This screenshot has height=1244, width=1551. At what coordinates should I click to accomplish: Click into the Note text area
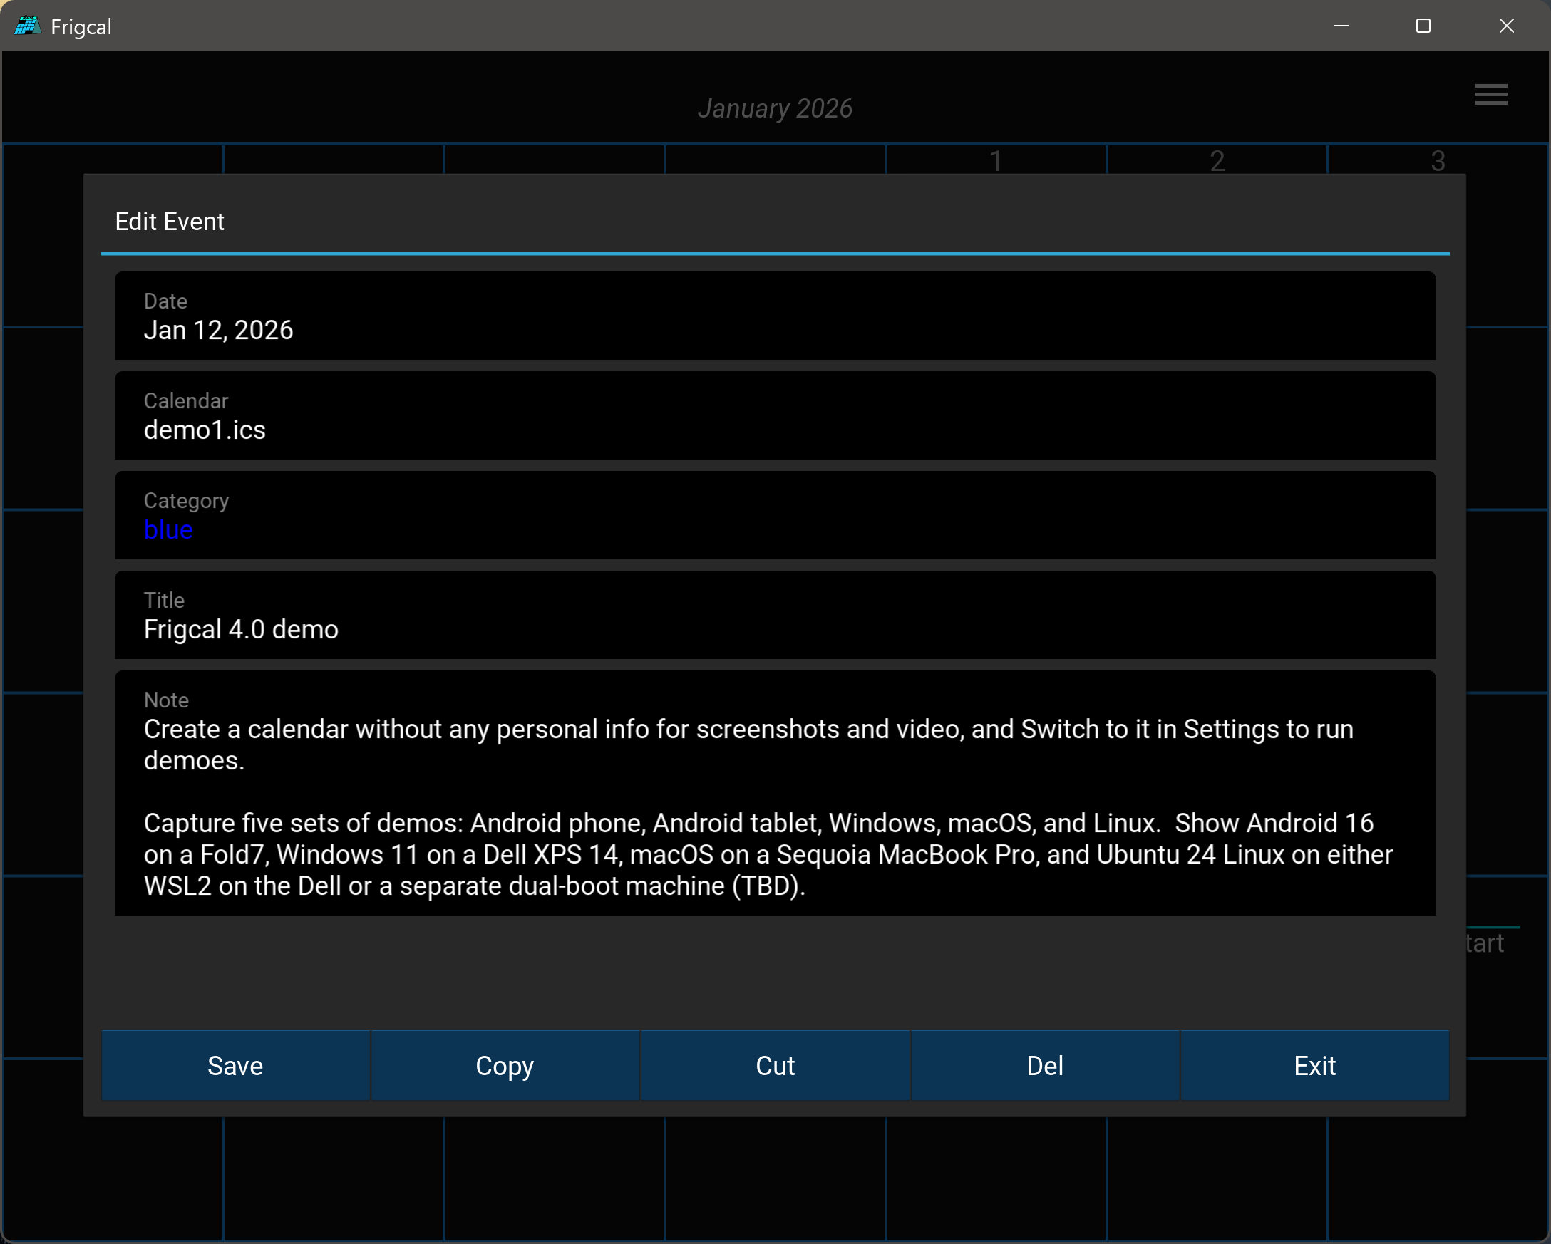pos(775,793)
